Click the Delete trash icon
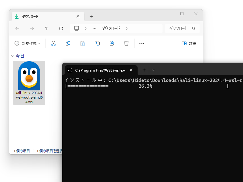 click(x=126, y=43)
